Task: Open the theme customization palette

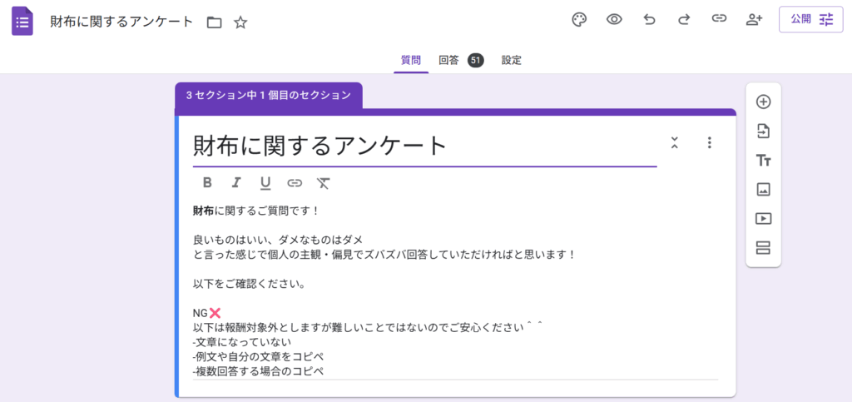Action: (x=579, y=20)
